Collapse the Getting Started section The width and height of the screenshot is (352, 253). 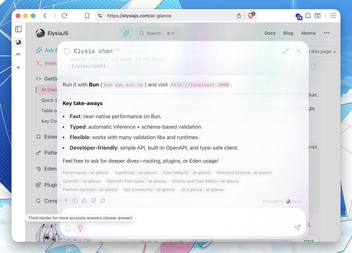tap(46, 78)
